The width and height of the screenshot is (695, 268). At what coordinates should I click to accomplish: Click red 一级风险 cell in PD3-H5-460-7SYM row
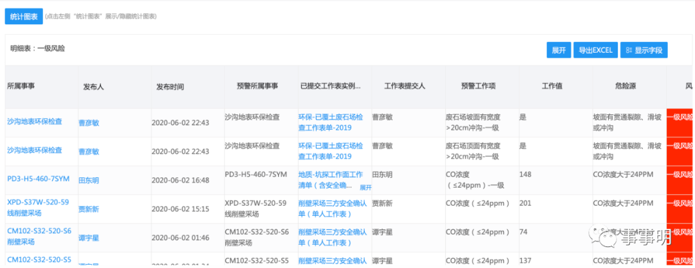pos(680,175)
